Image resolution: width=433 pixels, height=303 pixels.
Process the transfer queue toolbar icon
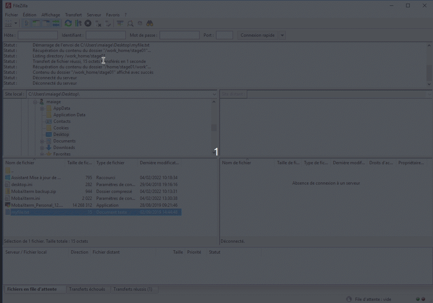[79, 24]
